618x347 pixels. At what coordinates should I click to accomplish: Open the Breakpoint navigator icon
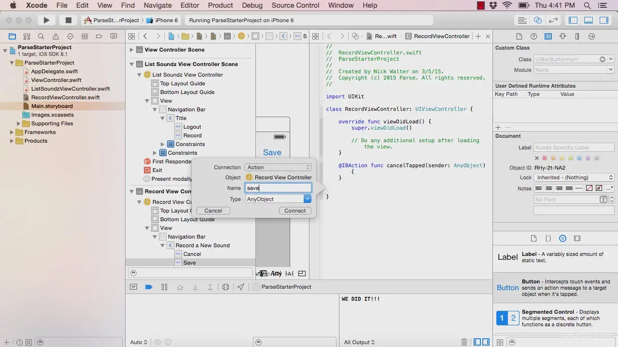coord(99,36)
